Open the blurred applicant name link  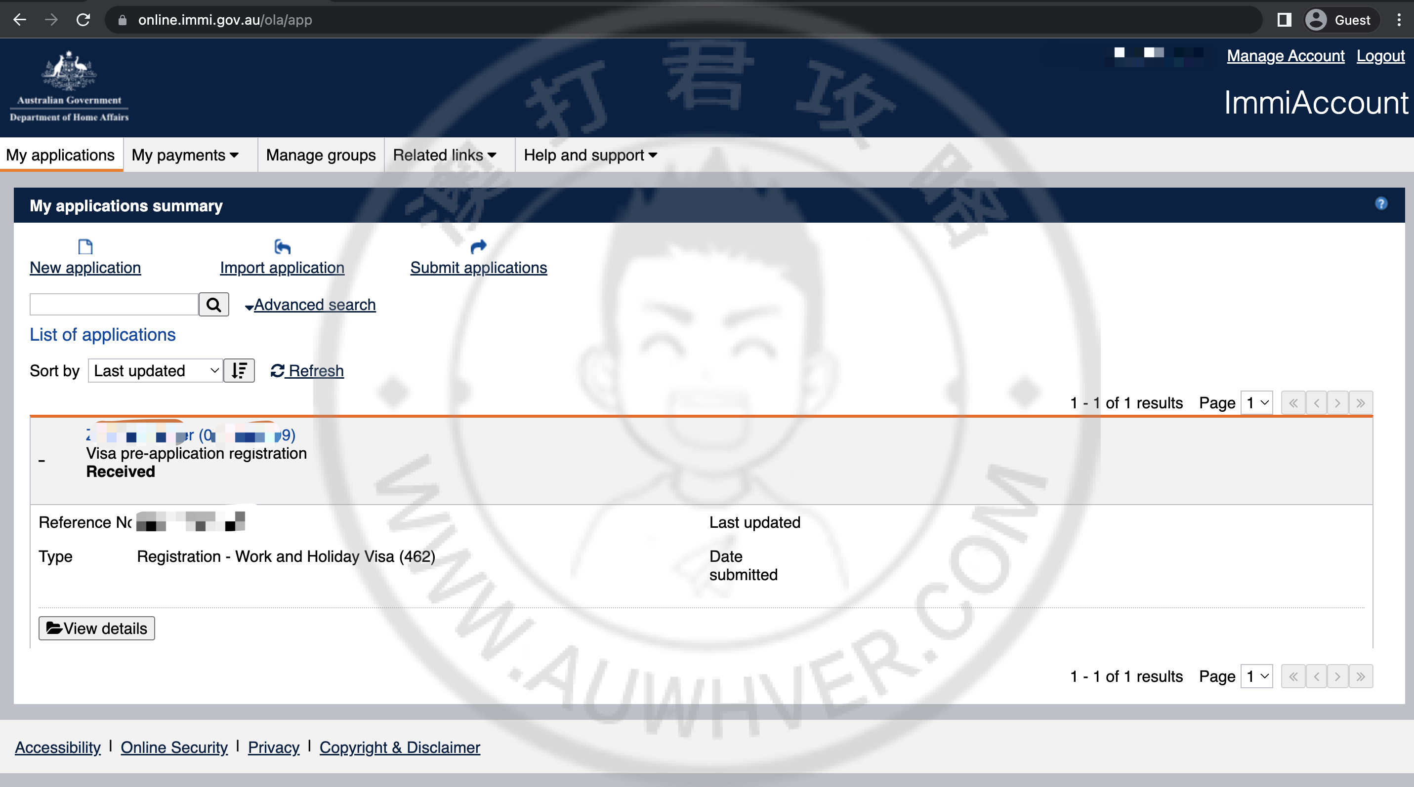coord(191,435)
